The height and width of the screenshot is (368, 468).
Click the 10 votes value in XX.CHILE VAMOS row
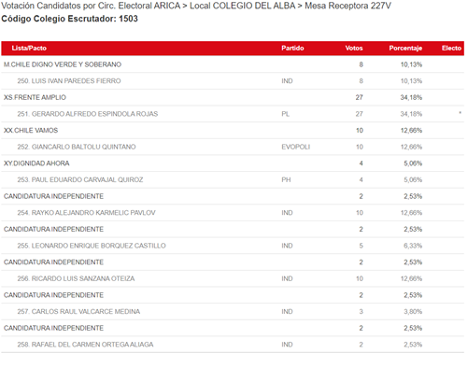tap(360, 131)
